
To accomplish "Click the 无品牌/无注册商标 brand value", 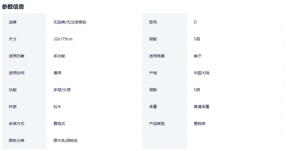I will 70,22.
